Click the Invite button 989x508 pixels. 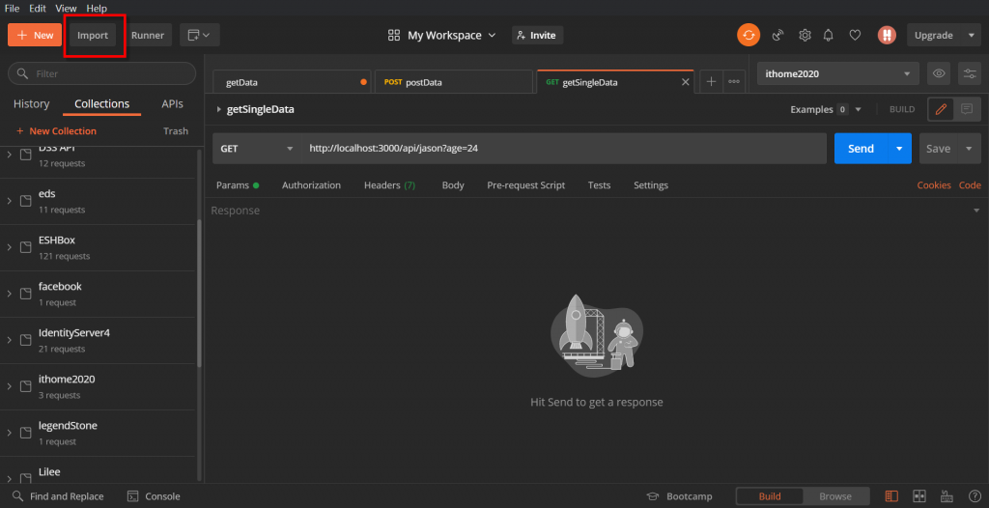[x=537, y=36]
